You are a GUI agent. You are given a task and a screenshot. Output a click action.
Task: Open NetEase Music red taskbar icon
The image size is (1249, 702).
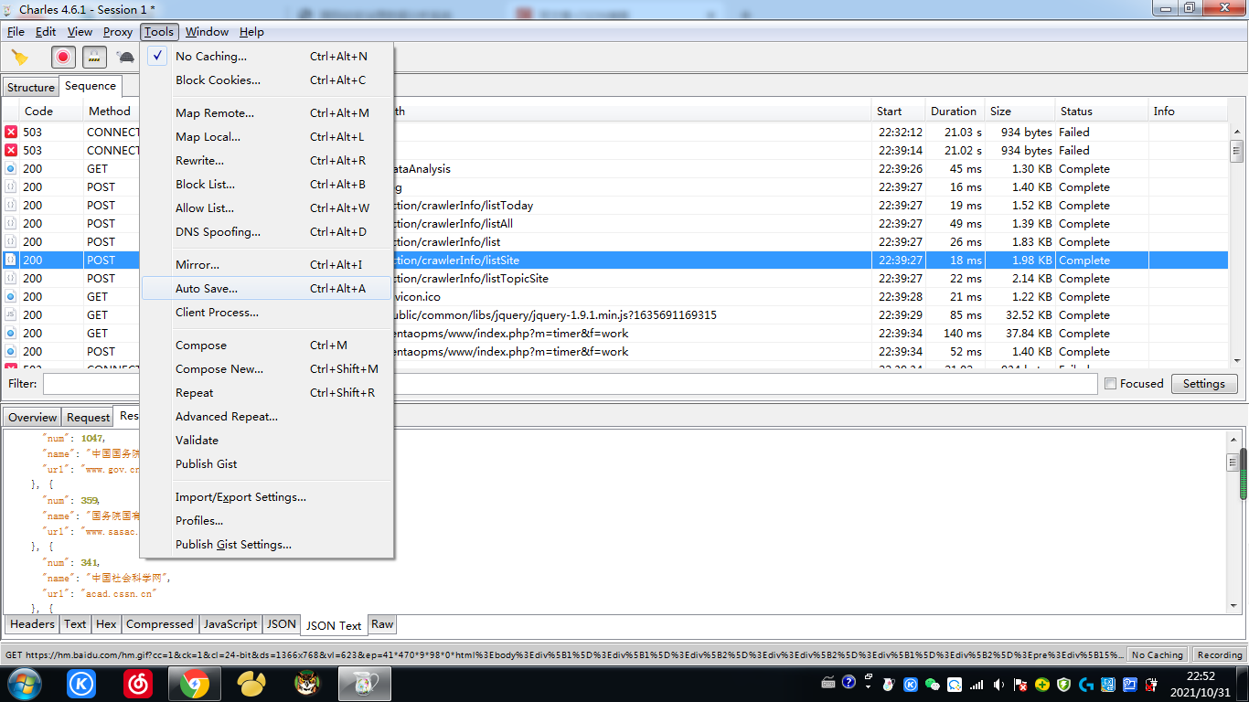pyautogui.click(x=138, y=684)
